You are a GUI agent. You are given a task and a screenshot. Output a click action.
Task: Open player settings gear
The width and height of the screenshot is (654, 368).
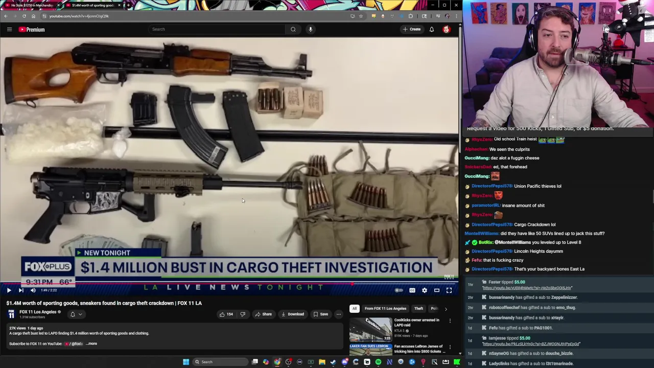pyautogui.click(x=425, y=290)
